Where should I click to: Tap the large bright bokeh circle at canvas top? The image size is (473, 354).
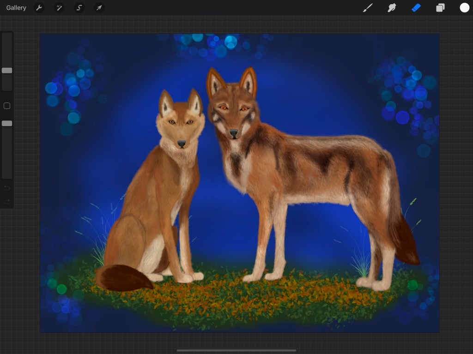click(x=230, y=42)
